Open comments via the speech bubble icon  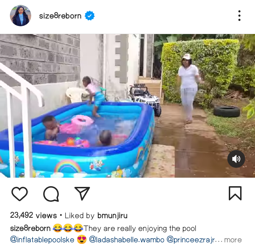tap(51, 194)
